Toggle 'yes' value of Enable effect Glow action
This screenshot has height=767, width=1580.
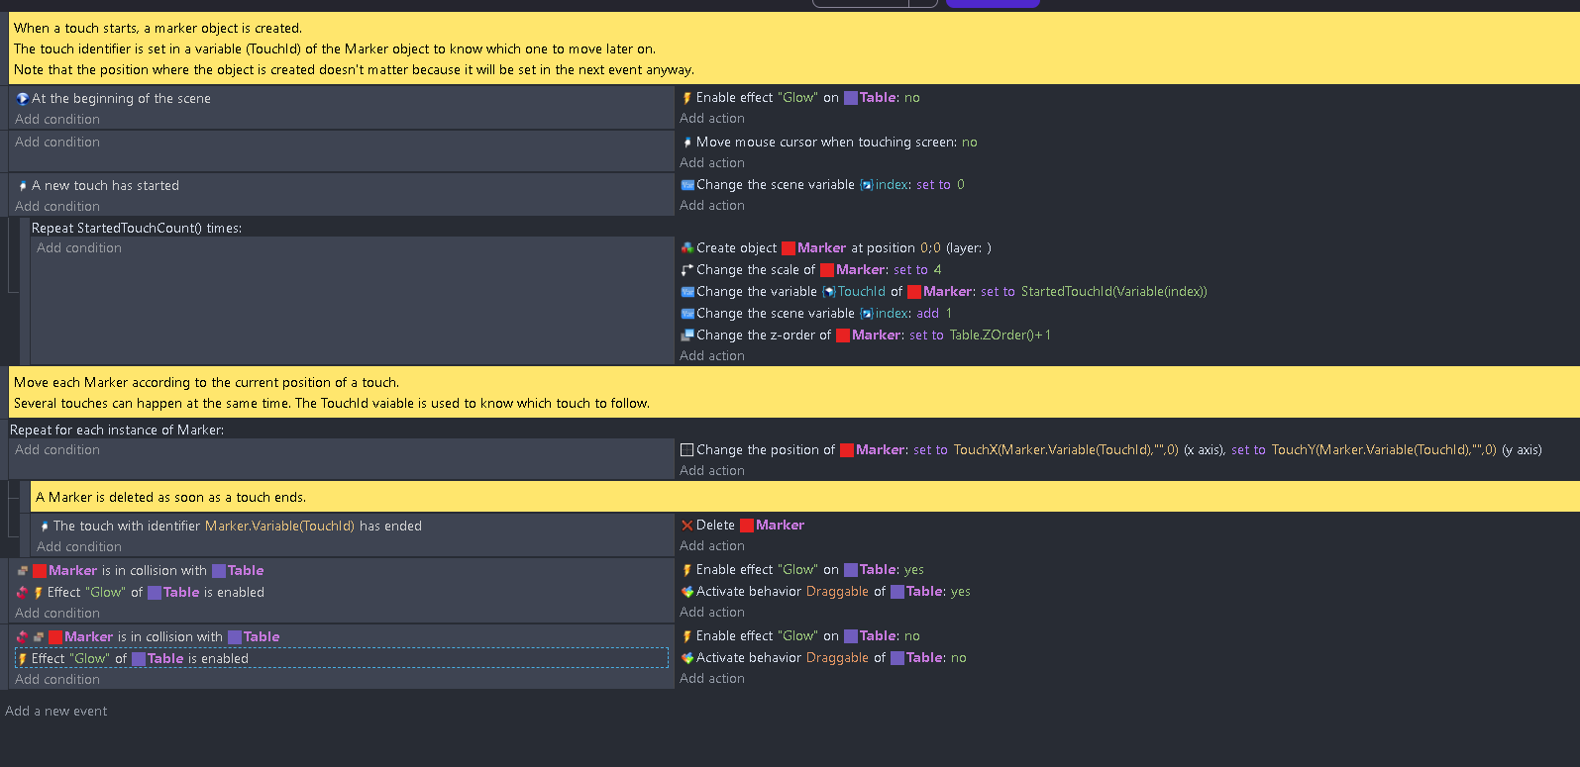coord(913,570)
